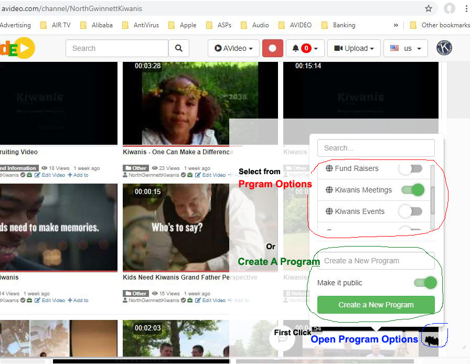
Task: Open notifications via the bell icon
Action: pyautogui.click(x=297, y=48)
